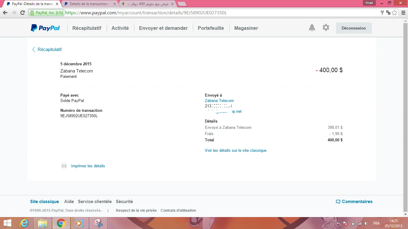Open the Chrome menu hamburger icon
Viewport: 408px width, 229px height.
click(403, 13)
